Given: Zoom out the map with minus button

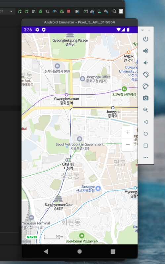Looking at the screenshot, I should point(128,145).
